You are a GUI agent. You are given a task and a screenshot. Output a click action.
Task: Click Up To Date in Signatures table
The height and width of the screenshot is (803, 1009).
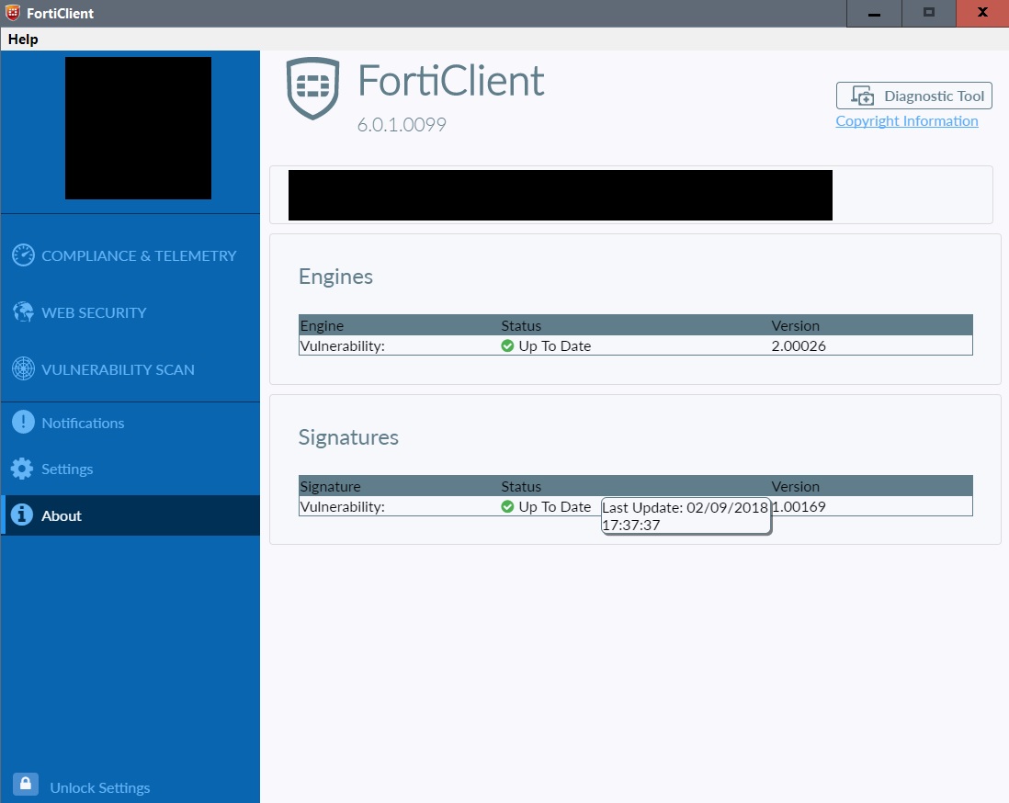(x=555, y=506)
